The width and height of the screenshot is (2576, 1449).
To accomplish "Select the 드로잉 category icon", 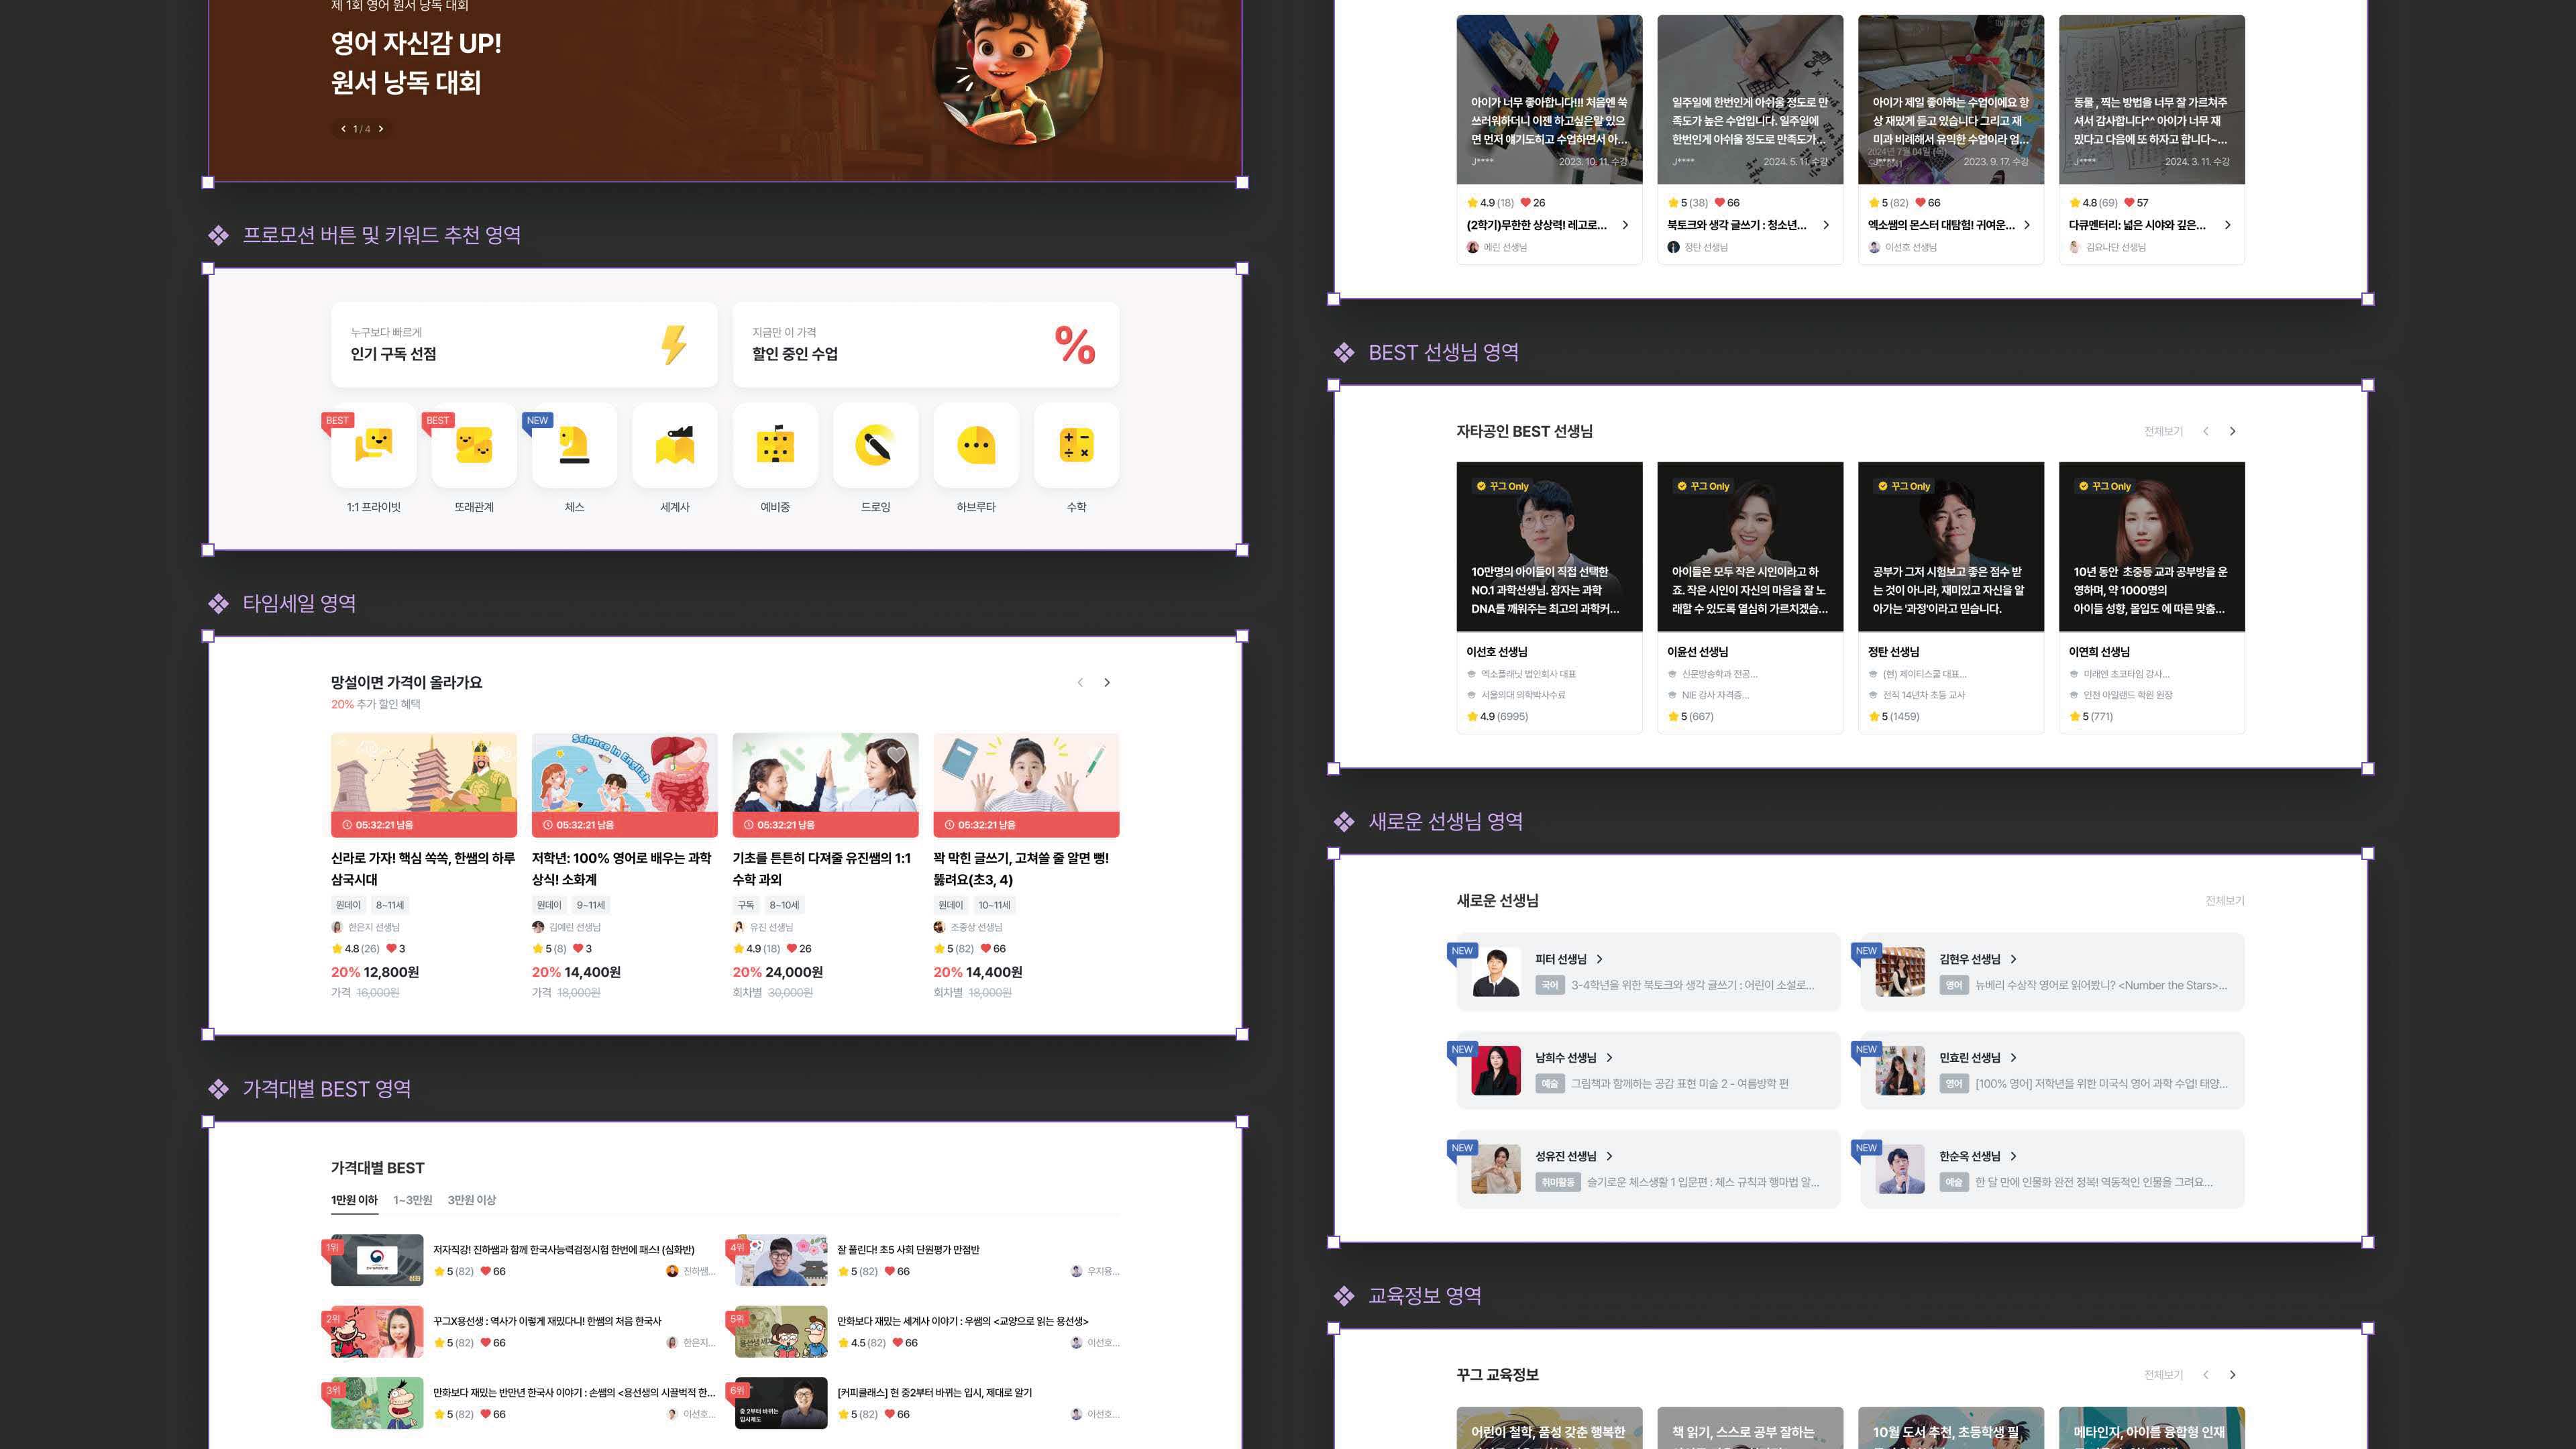I will coord(876,445).
